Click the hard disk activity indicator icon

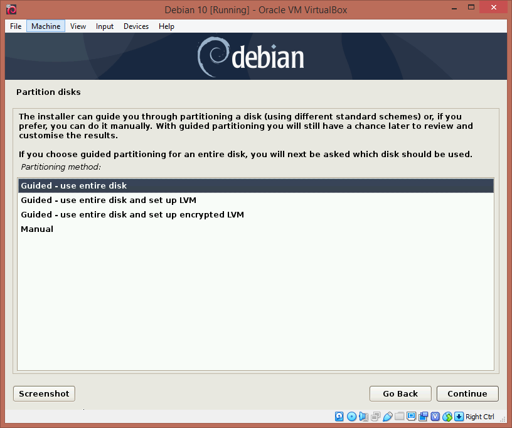tap(339, 416)
